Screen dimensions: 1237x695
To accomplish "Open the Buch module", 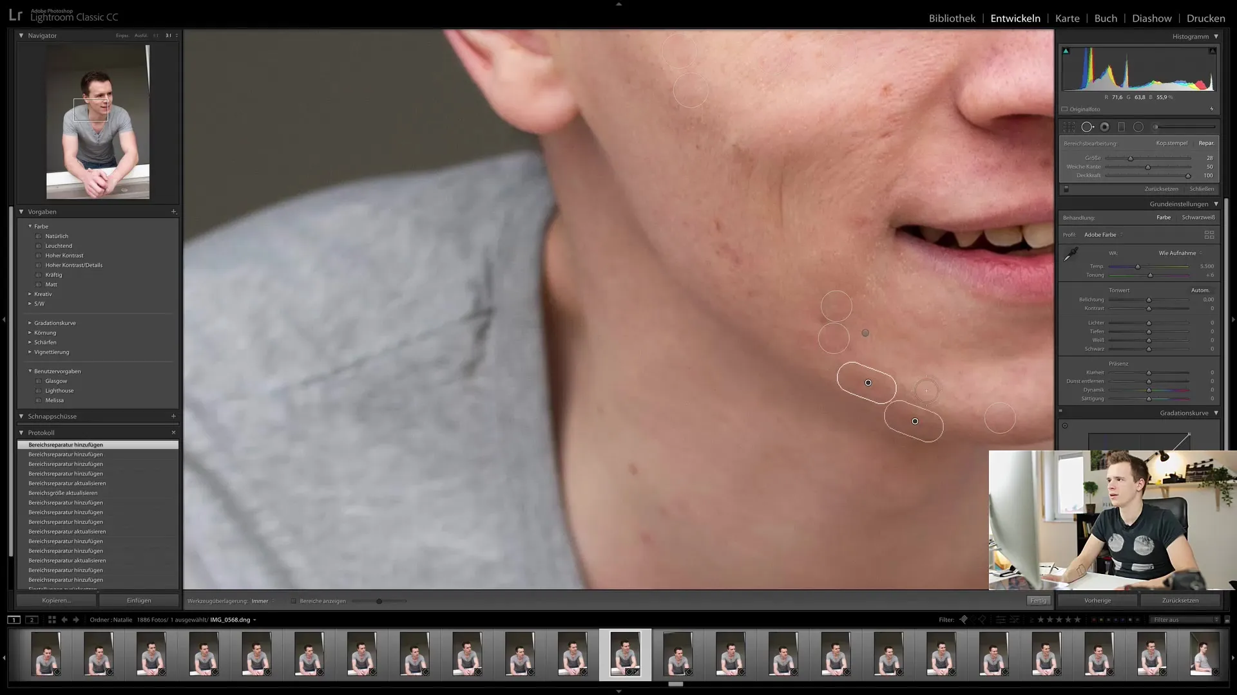I will click(1106, 18).
